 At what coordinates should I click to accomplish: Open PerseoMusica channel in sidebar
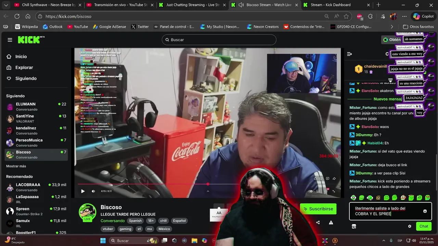(37, 142)
